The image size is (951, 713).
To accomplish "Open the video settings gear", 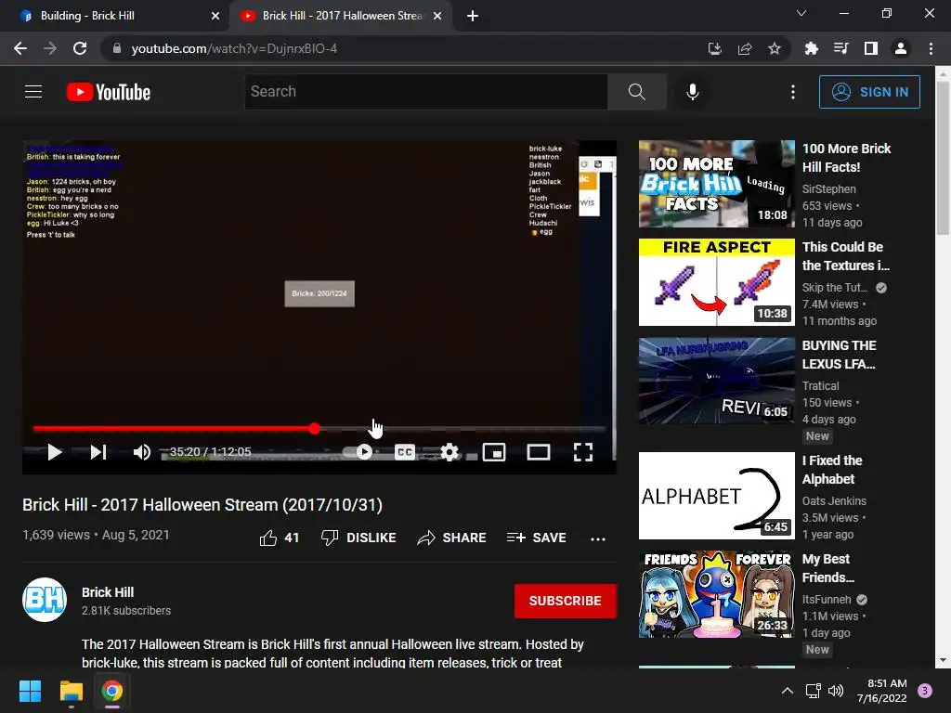I will pyautogui.click(x=449, y=452).
